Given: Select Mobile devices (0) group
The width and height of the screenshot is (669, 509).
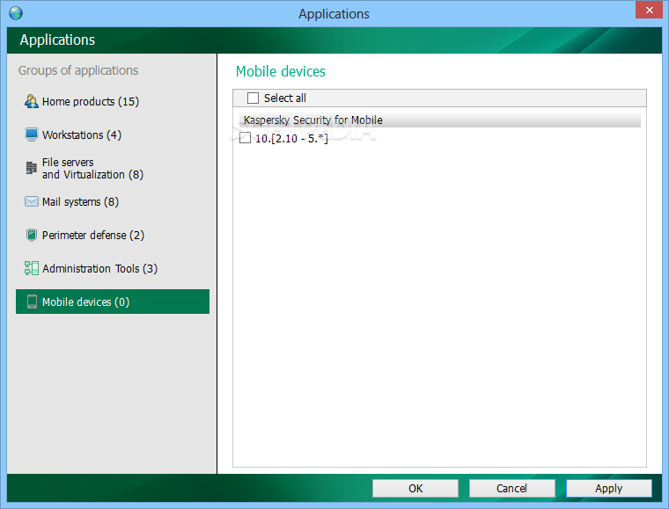Looking at the screenshot, I should (x=113, y=302).
